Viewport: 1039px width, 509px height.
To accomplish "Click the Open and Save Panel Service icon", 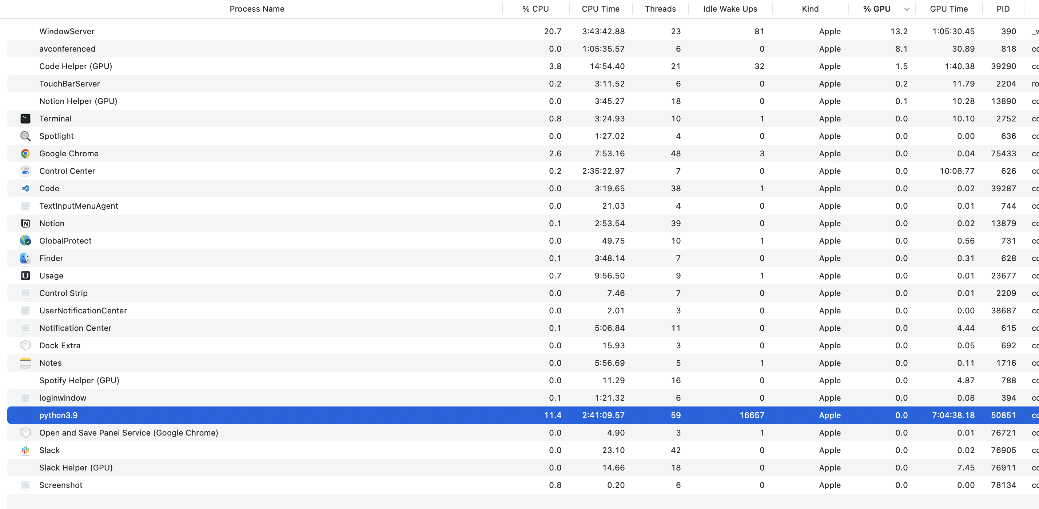I will 25,432.
